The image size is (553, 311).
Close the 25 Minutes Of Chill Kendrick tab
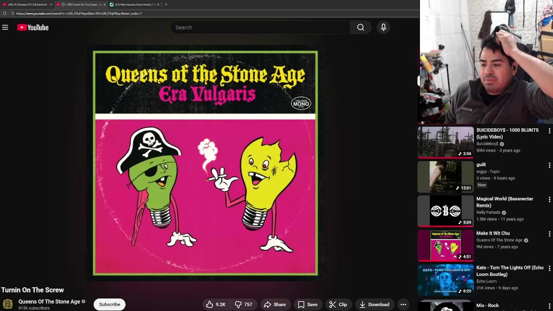click(x=51, y=4)
